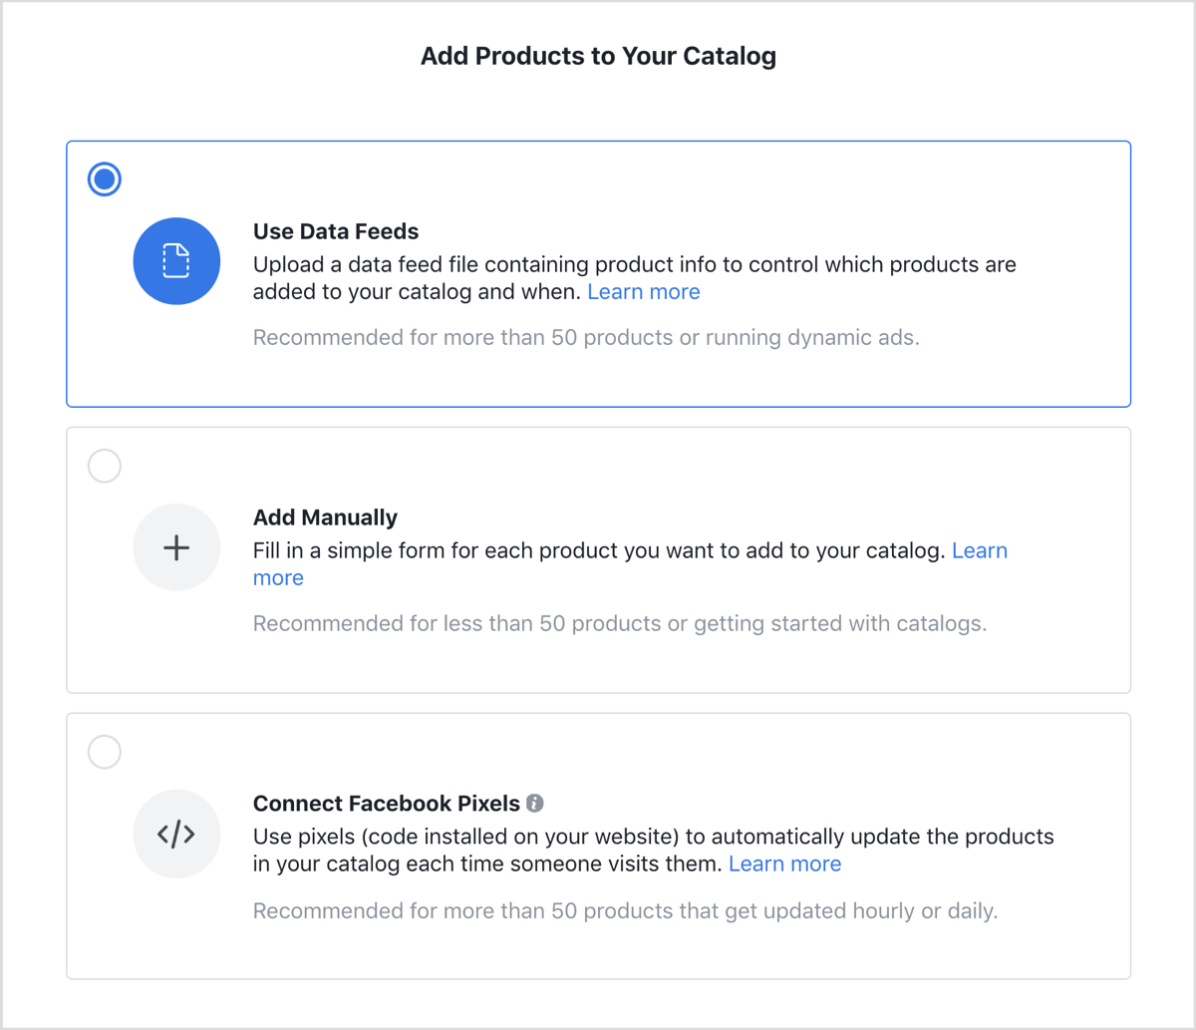
Task: Click the Add Manually heading
Action: (325, 517)
